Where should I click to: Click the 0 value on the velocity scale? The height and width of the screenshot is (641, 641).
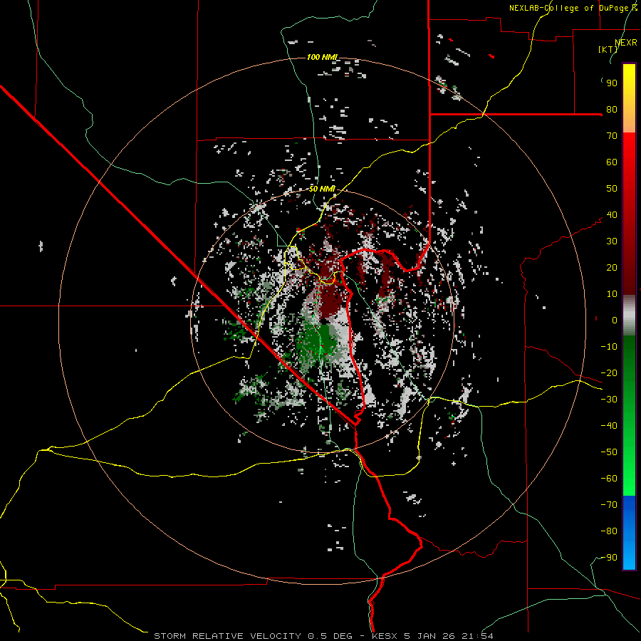[x=615, y=320]
